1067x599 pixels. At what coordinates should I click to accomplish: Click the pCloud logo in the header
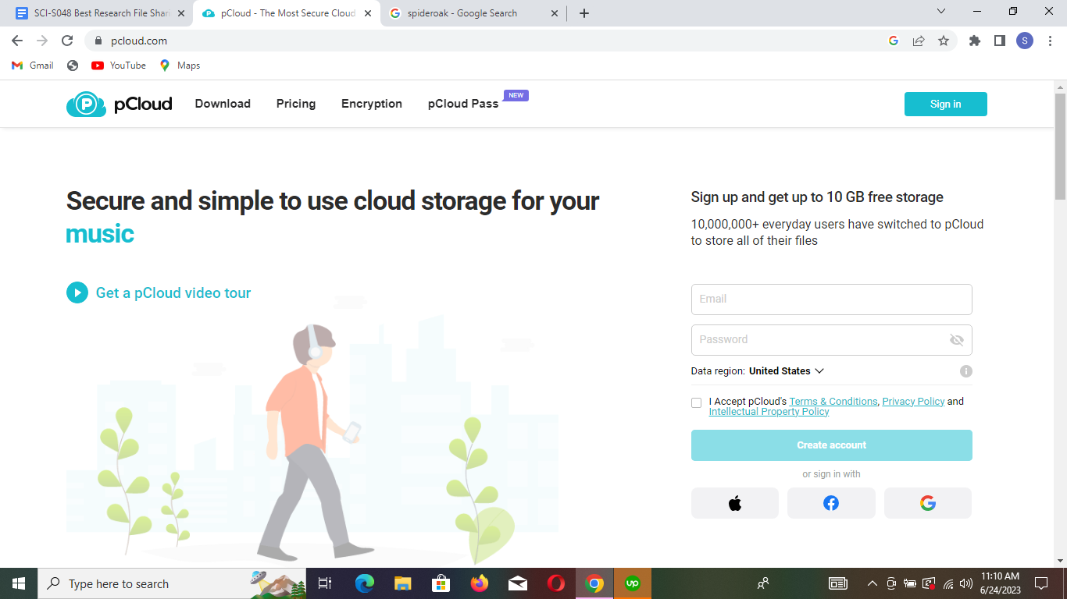click(x=119, y=104)
